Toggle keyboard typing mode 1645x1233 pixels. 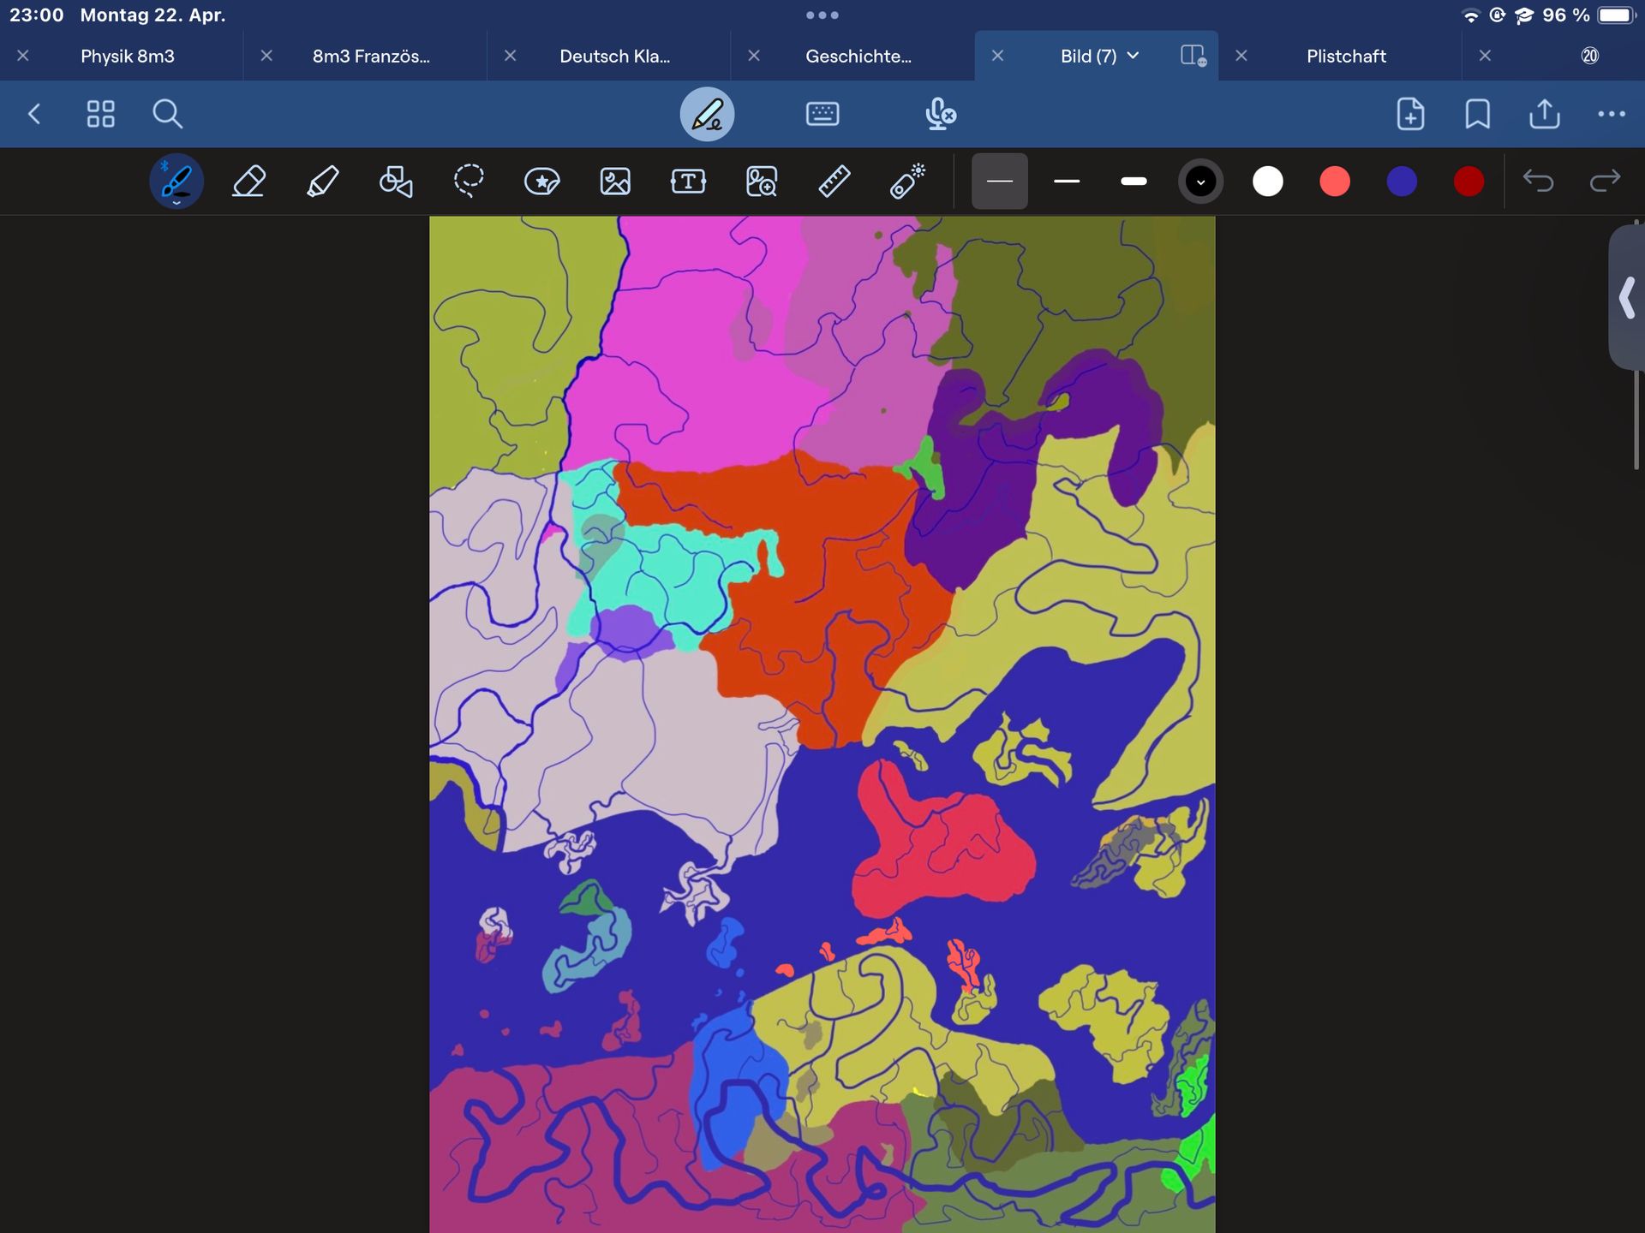tap(822, 114)
